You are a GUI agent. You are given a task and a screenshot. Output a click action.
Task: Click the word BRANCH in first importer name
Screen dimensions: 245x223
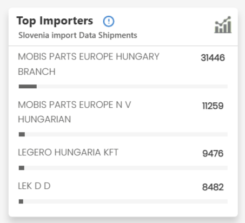pos(37,71)
